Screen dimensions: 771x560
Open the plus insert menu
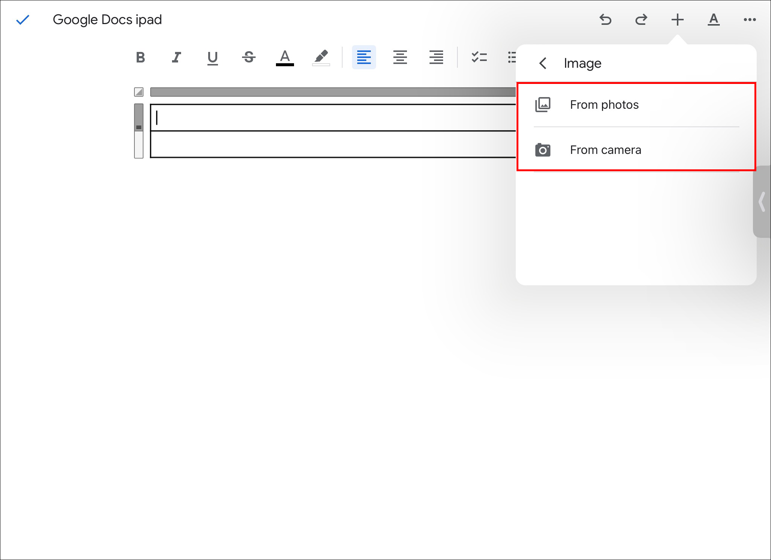tap(677, 20)
